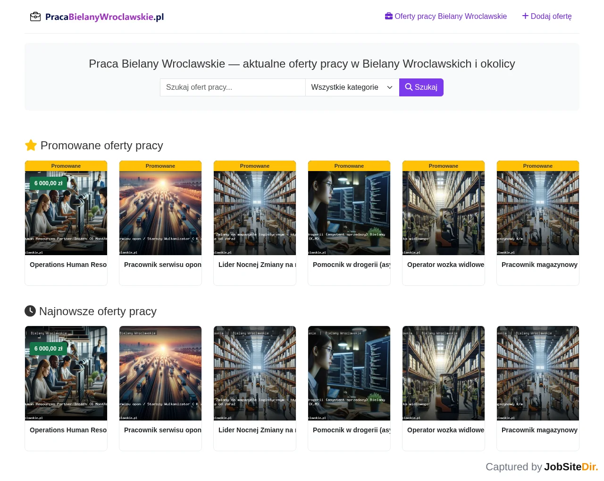This screenshot has width=604, height=481.
Task: Open promoted Operator wozka widlowego thumbnail
Action: pos(444,213)
